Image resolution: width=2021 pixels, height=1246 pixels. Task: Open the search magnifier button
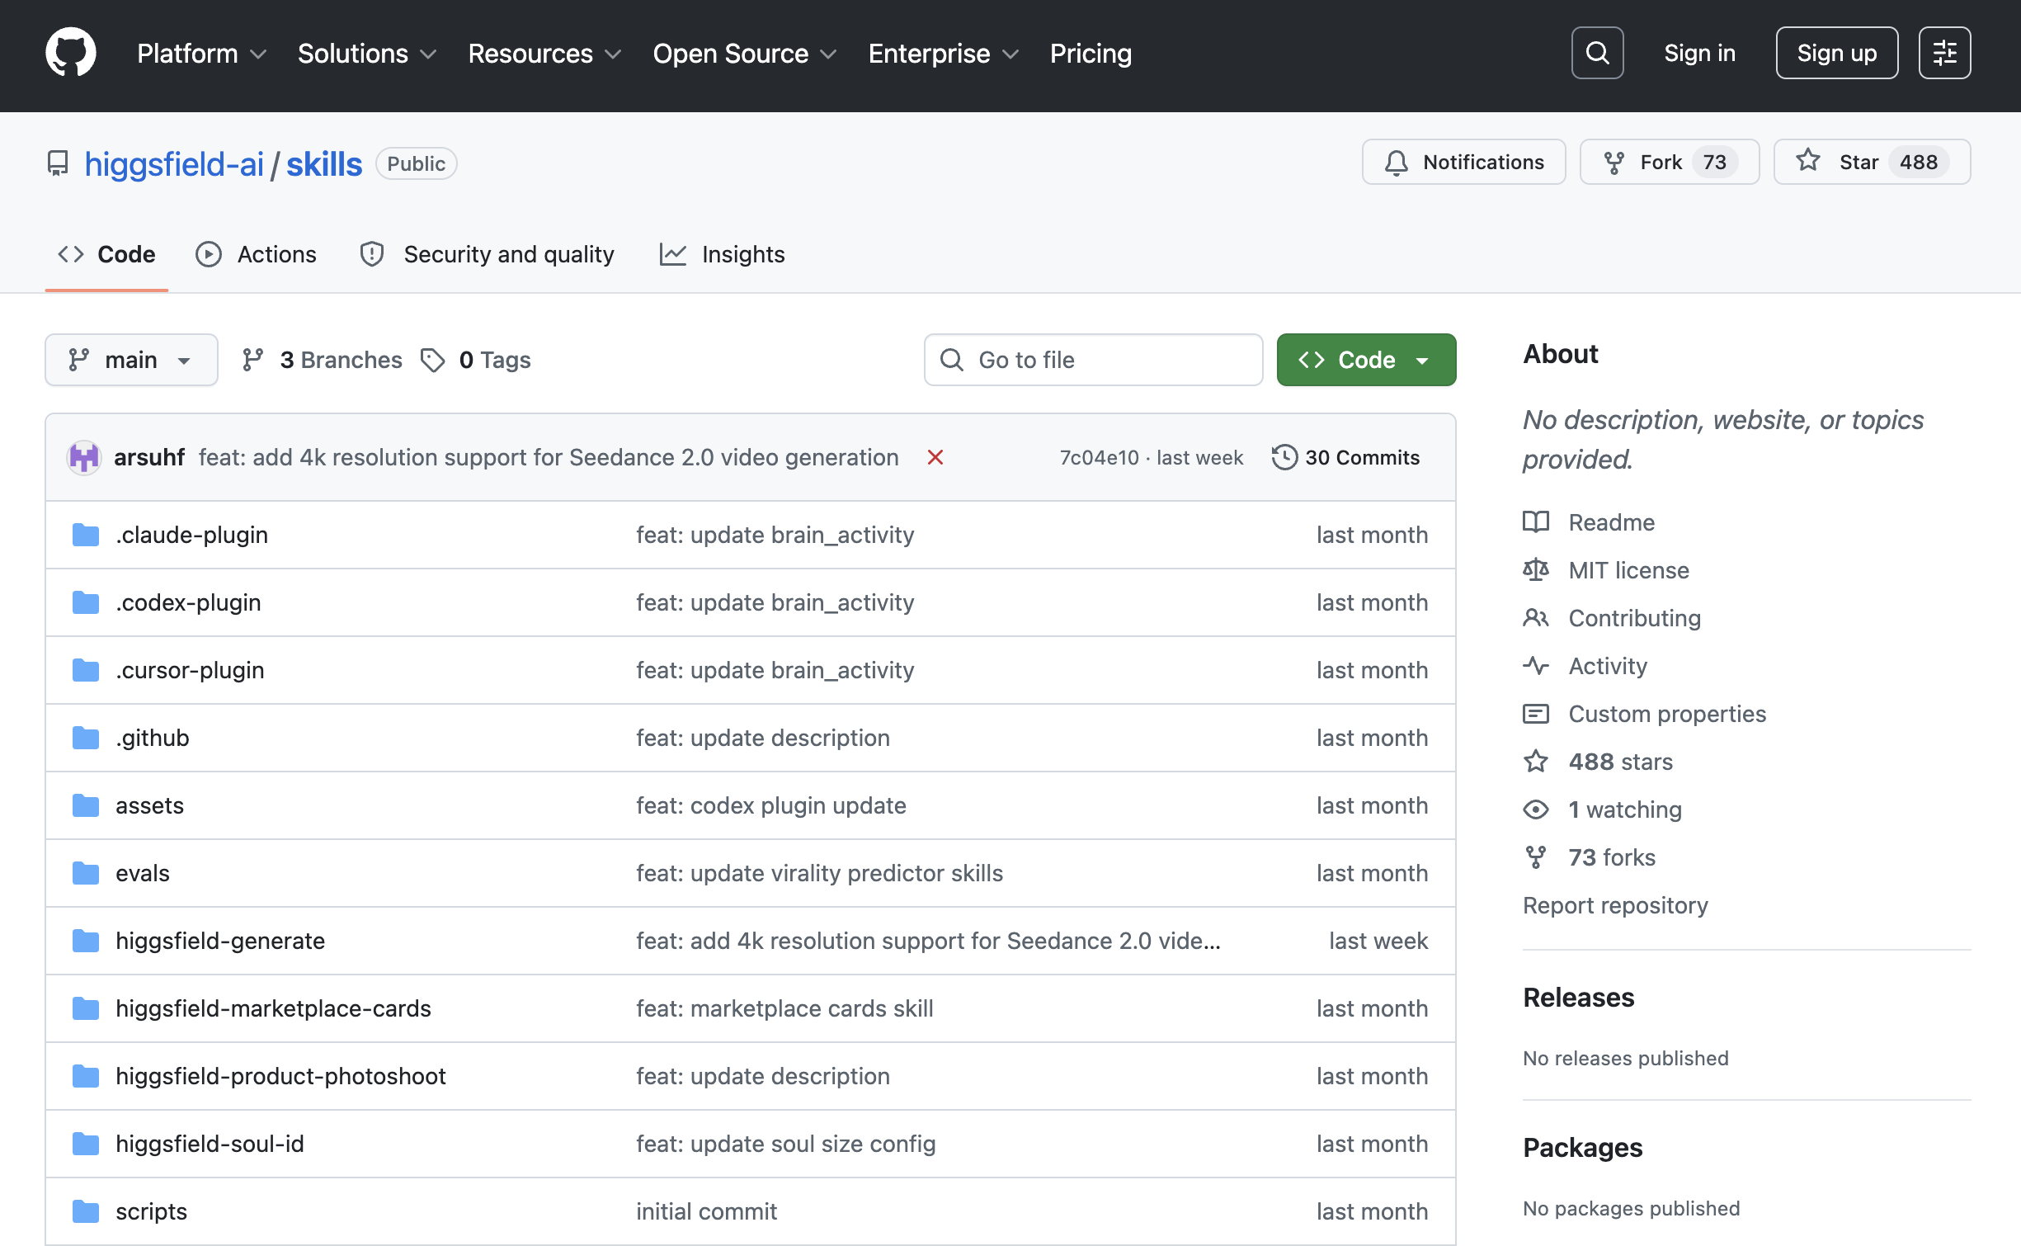[1597, 53]
